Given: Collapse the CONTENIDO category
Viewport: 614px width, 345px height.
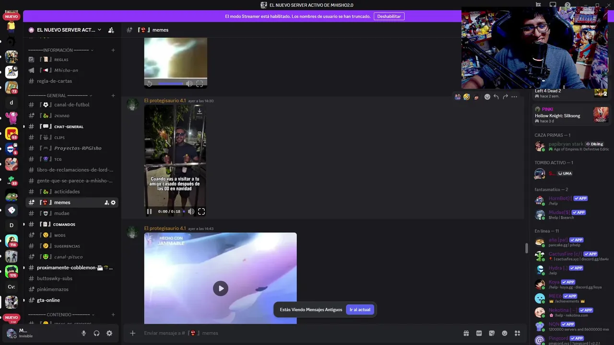Looking at the screenshot, I should point(60,315).
